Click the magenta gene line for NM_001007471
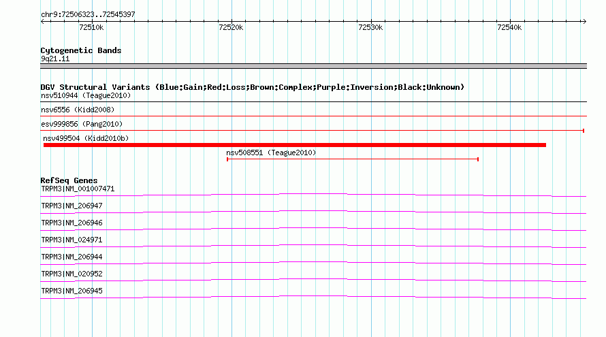The width and height of the screenshot is (606, 337). click(313, 194)
